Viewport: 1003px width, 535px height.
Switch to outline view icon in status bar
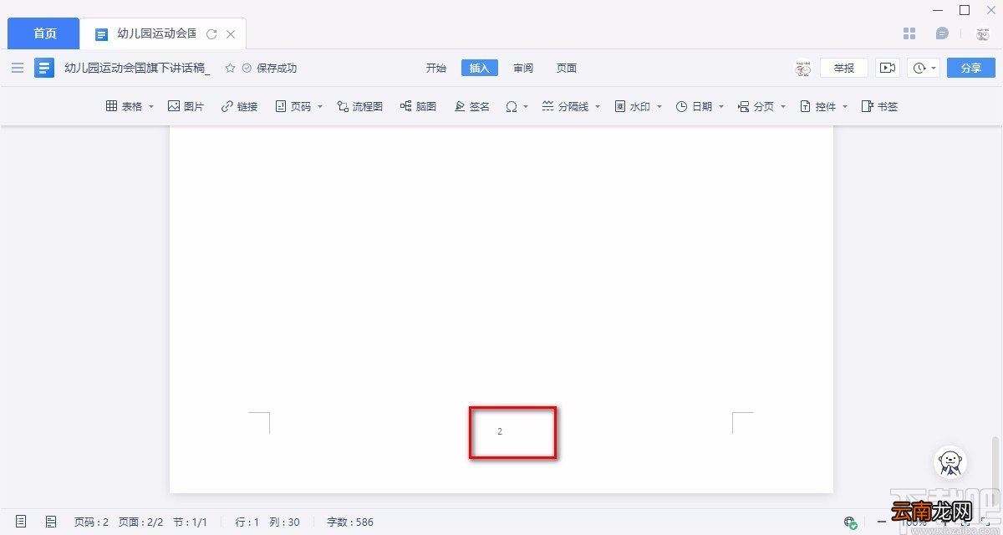pyautogui.click(x=51, y=522)
